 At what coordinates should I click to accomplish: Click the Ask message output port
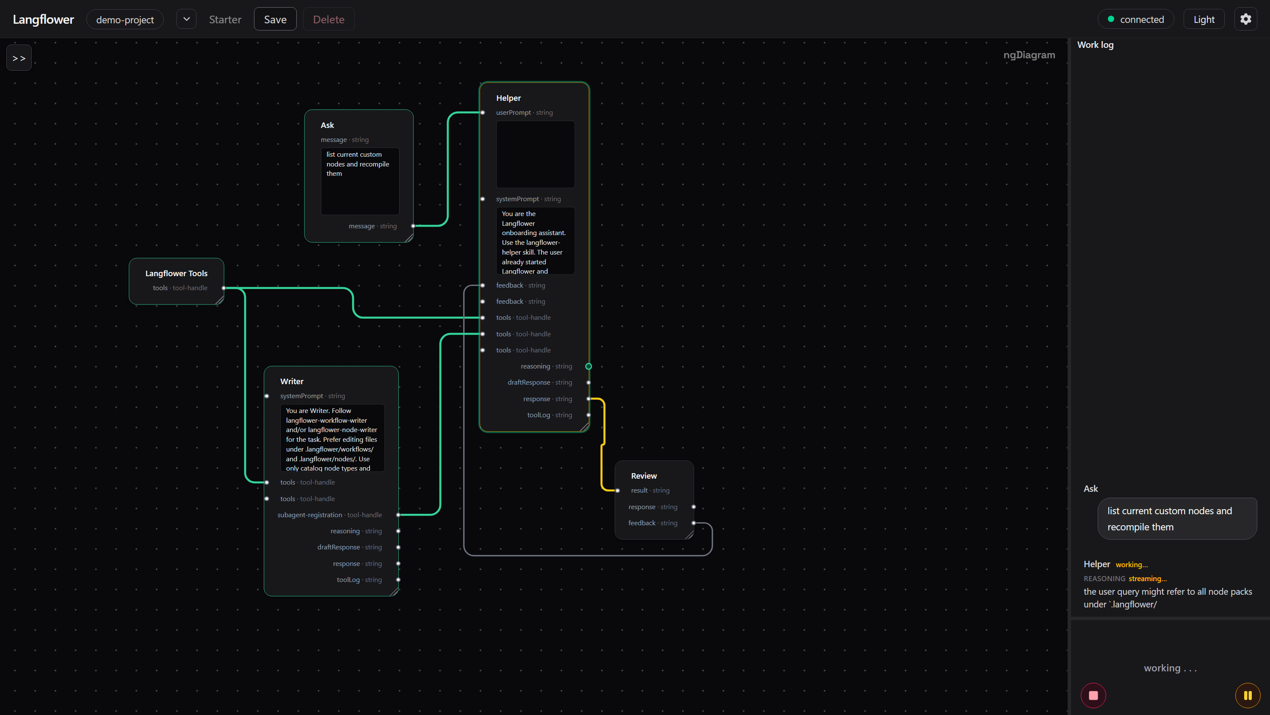point(413,226)
